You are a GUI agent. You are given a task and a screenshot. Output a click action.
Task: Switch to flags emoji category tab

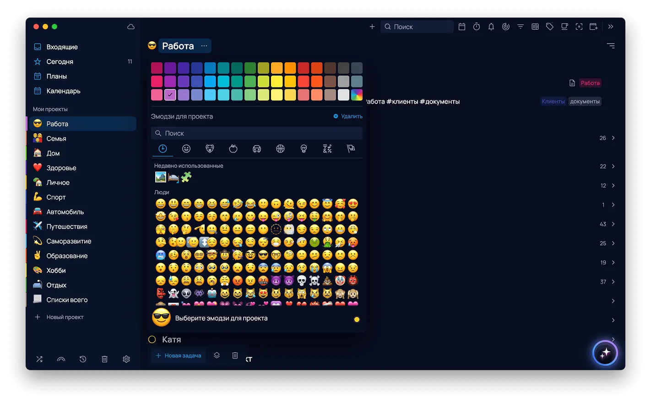pos(351,148)
